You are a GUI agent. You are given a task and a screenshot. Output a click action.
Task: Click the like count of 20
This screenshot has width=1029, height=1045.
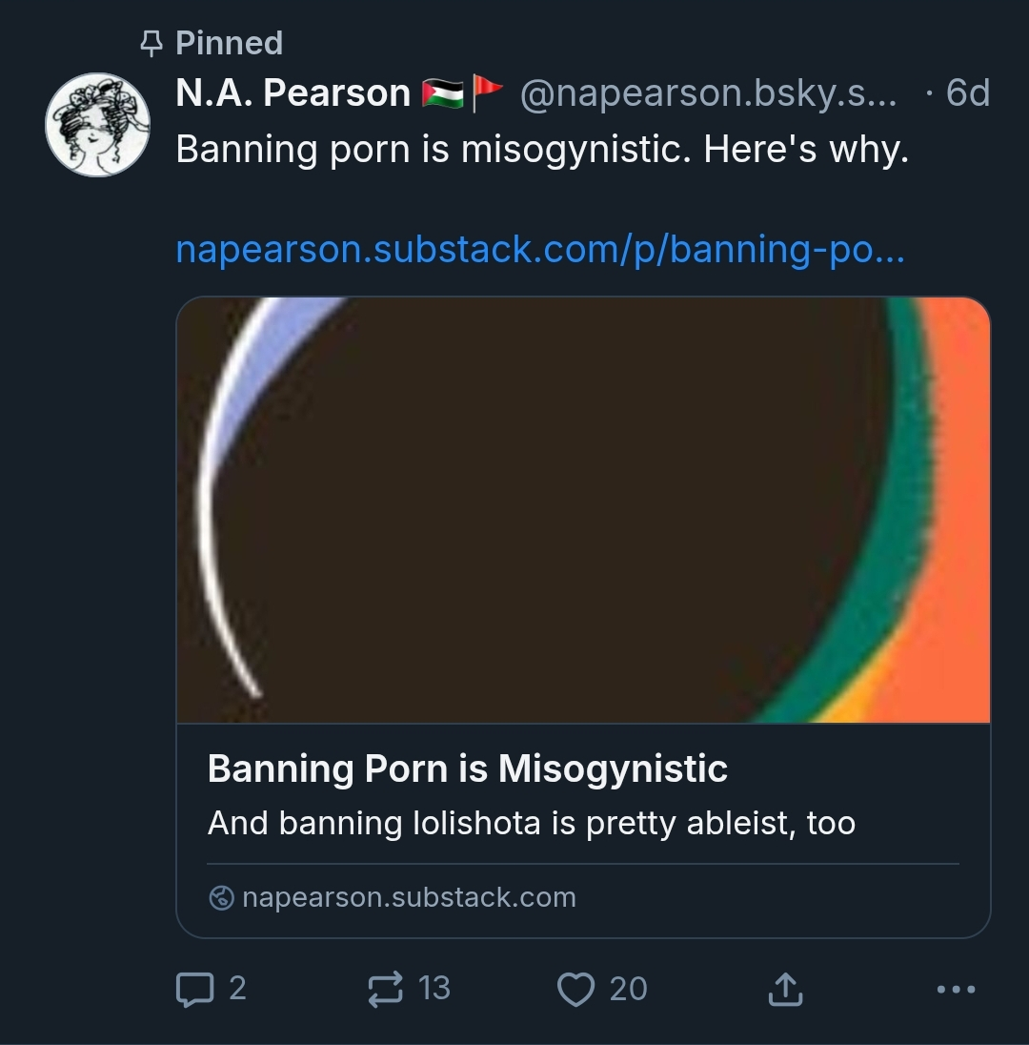click(x=628, y=989)
